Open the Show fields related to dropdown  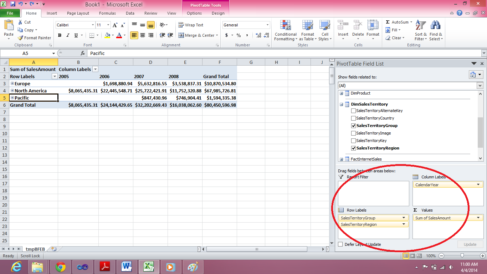pyautogui.click(x=480, y=86)
